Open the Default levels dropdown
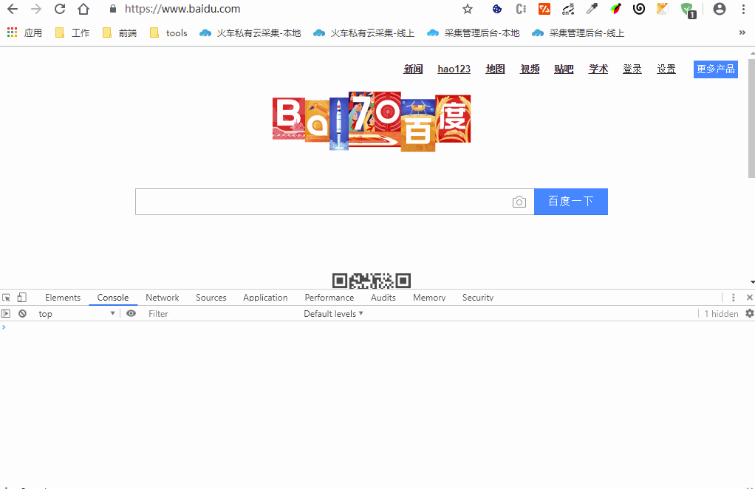Image resolution: width=755 pixels, height=489 pixels. (x=333, y=313)
